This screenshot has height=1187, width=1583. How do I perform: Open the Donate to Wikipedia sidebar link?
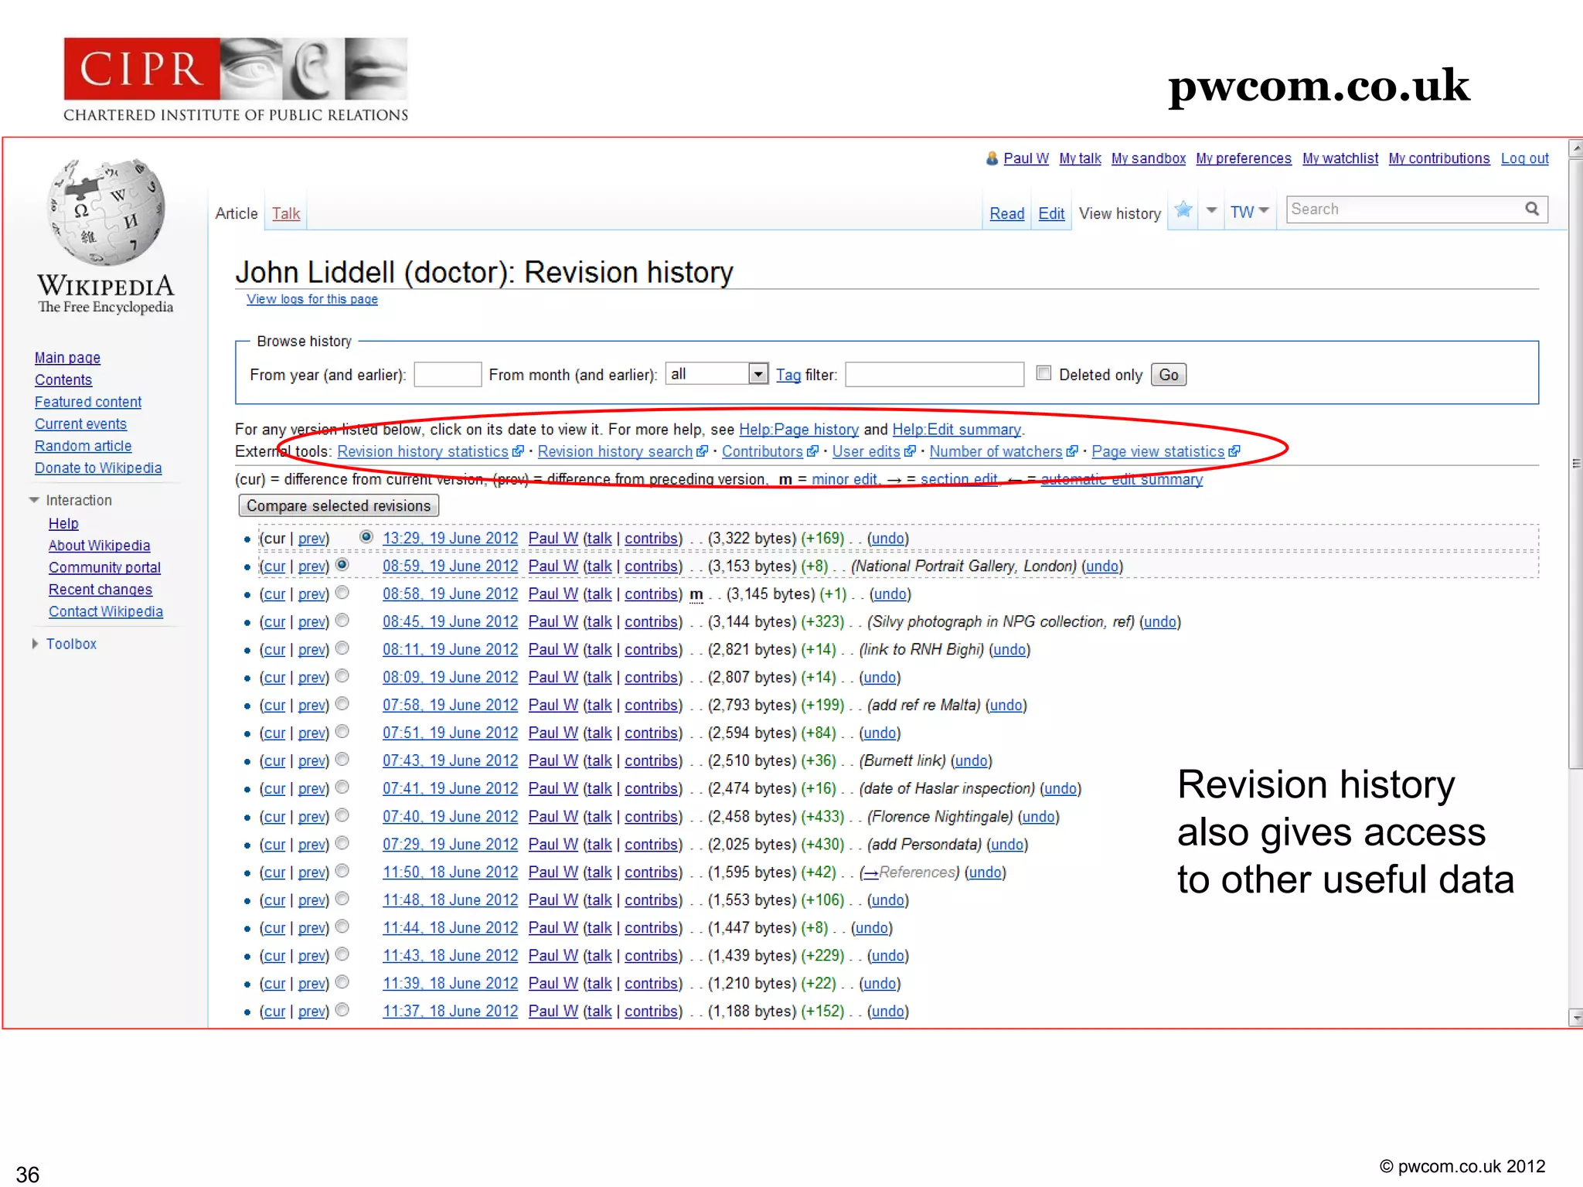pyautogui.click(x=98, y=468)
